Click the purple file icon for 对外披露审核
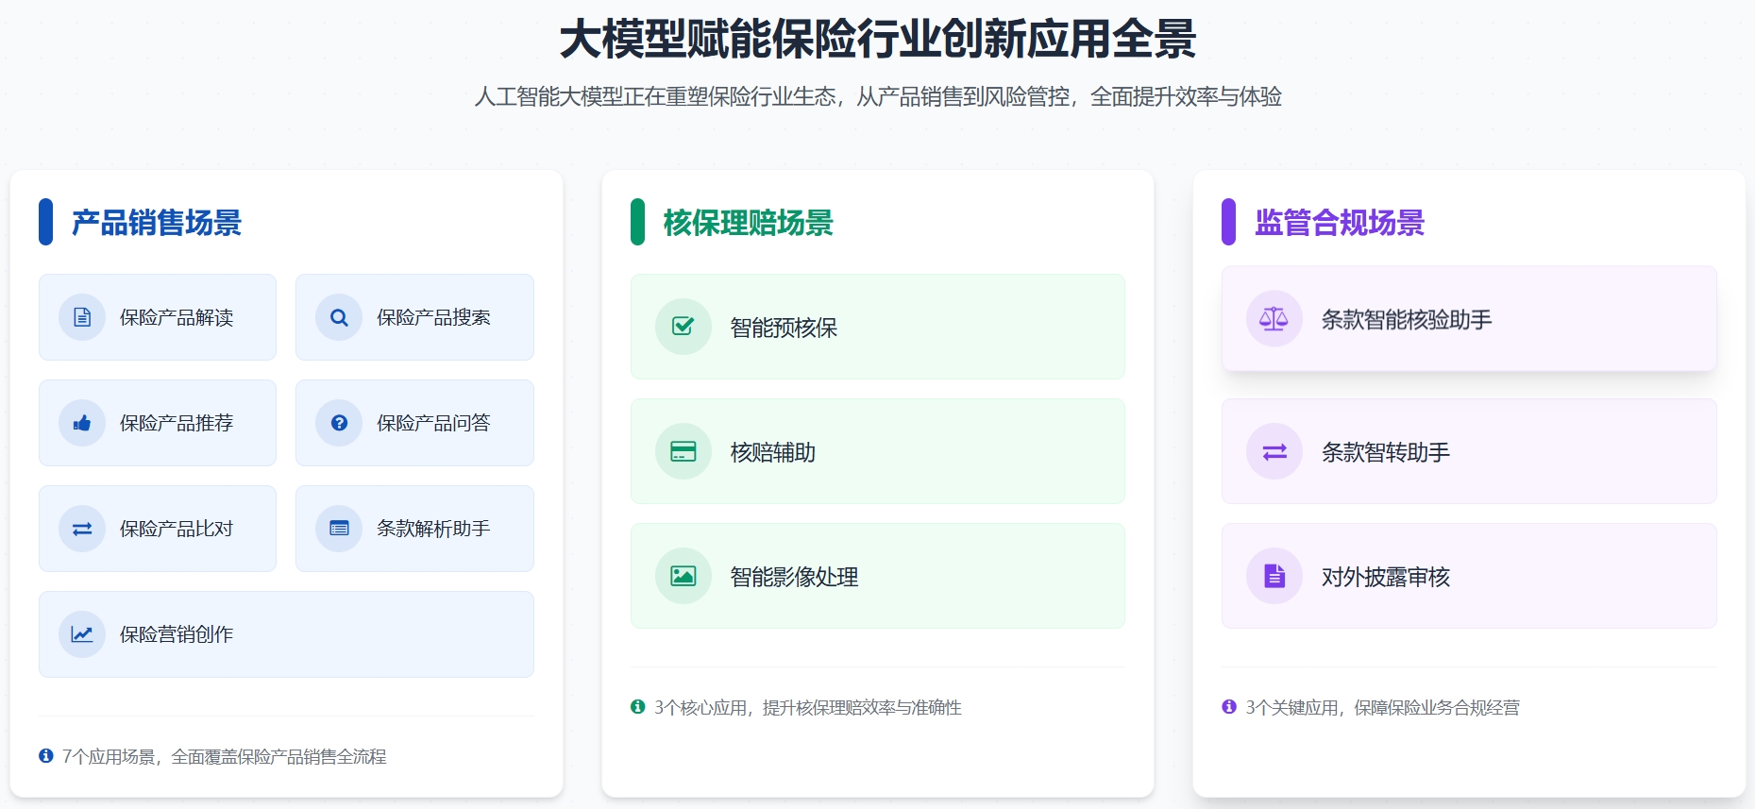 coord(1274,576)
